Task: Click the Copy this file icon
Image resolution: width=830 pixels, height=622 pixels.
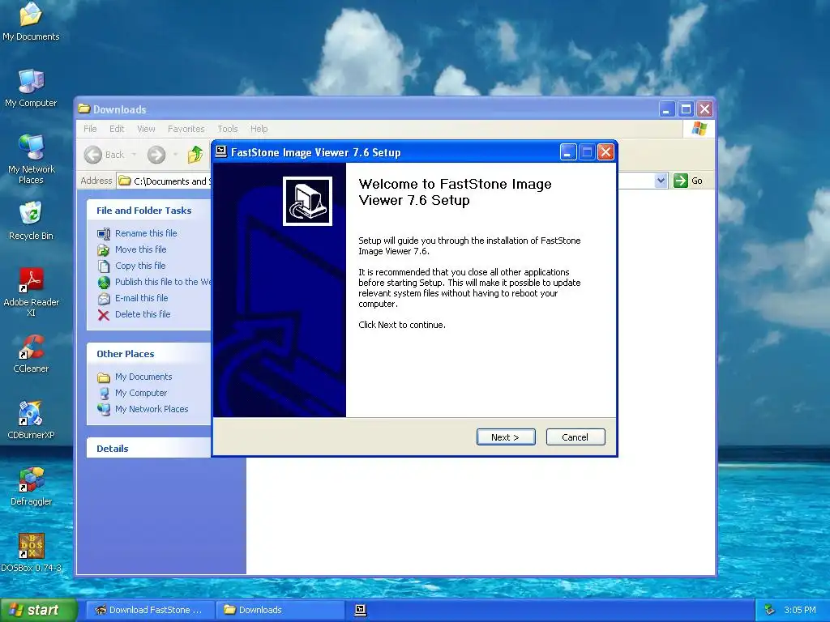Action: (104, 266)
